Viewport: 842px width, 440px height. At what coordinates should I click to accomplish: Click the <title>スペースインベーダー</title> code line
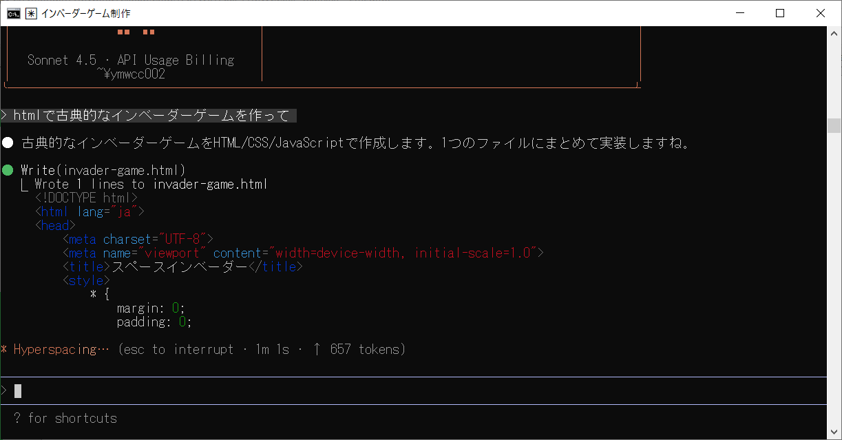point(182,266)
